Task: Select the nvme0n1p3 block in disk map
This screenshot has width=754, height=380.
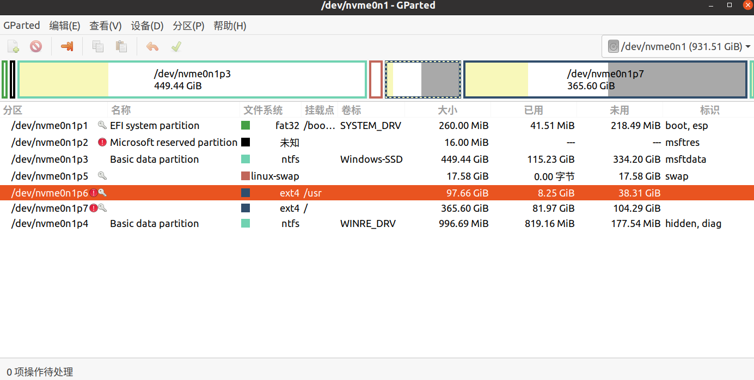Action: point(192,79)
